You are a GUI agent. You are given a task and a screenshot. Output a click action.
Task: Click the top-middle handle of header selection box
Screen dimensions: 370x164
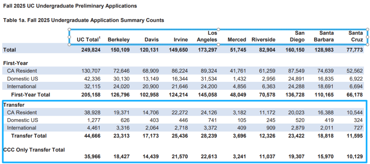coord(219,29)
